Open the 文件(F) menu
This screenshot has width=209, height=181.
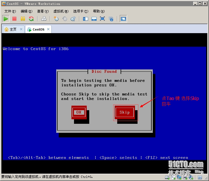10,11
